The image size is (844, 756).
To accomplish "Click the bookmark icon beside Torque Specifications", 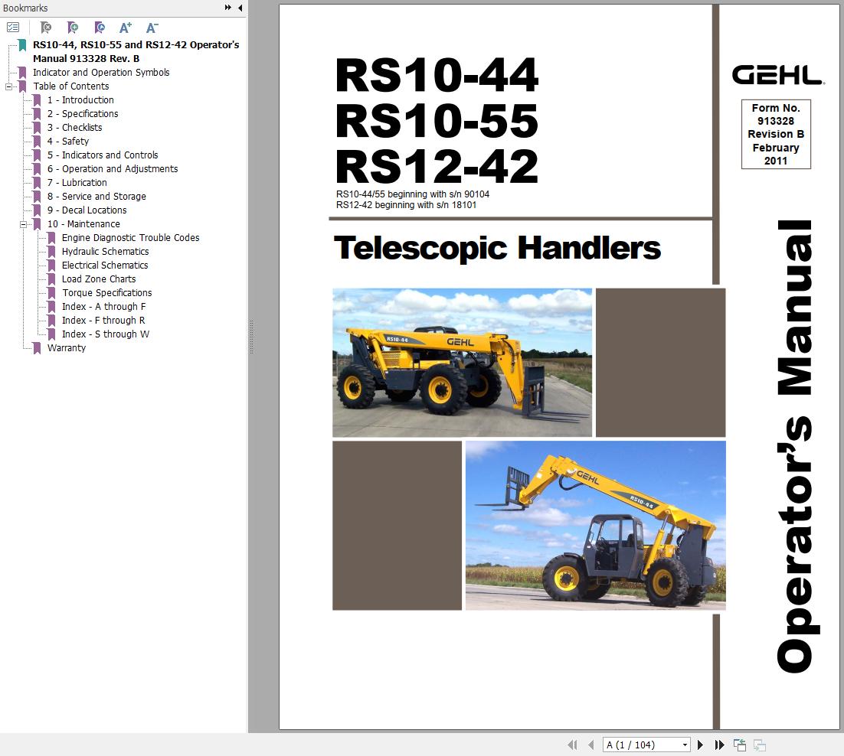I will pos(51,293).
